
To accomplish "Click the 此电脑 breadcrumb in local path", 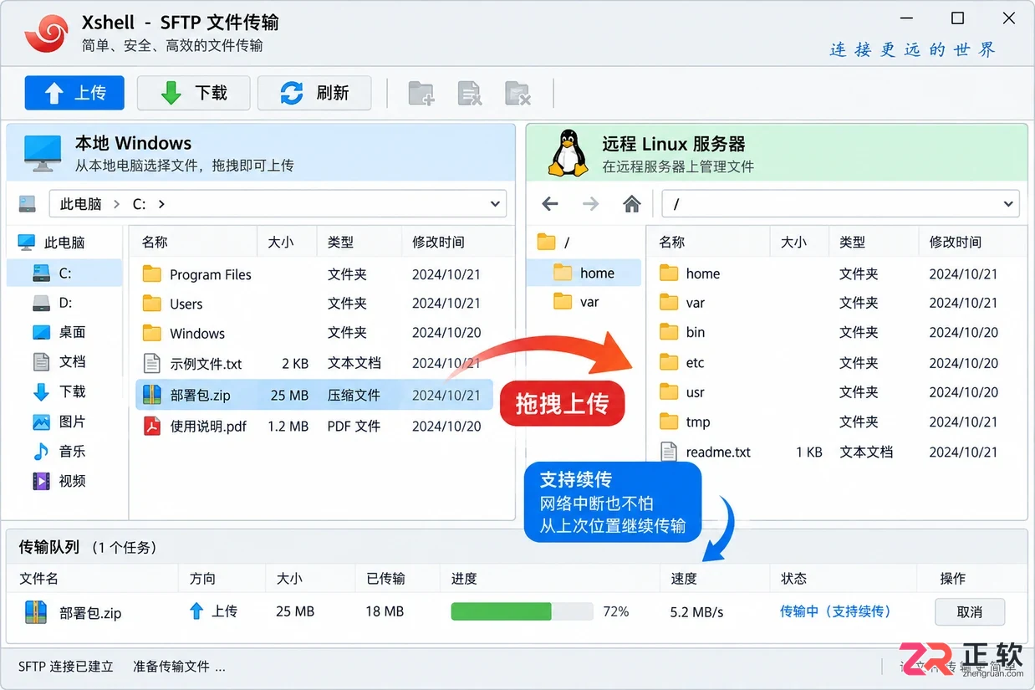I will click(x=81, y=203).
